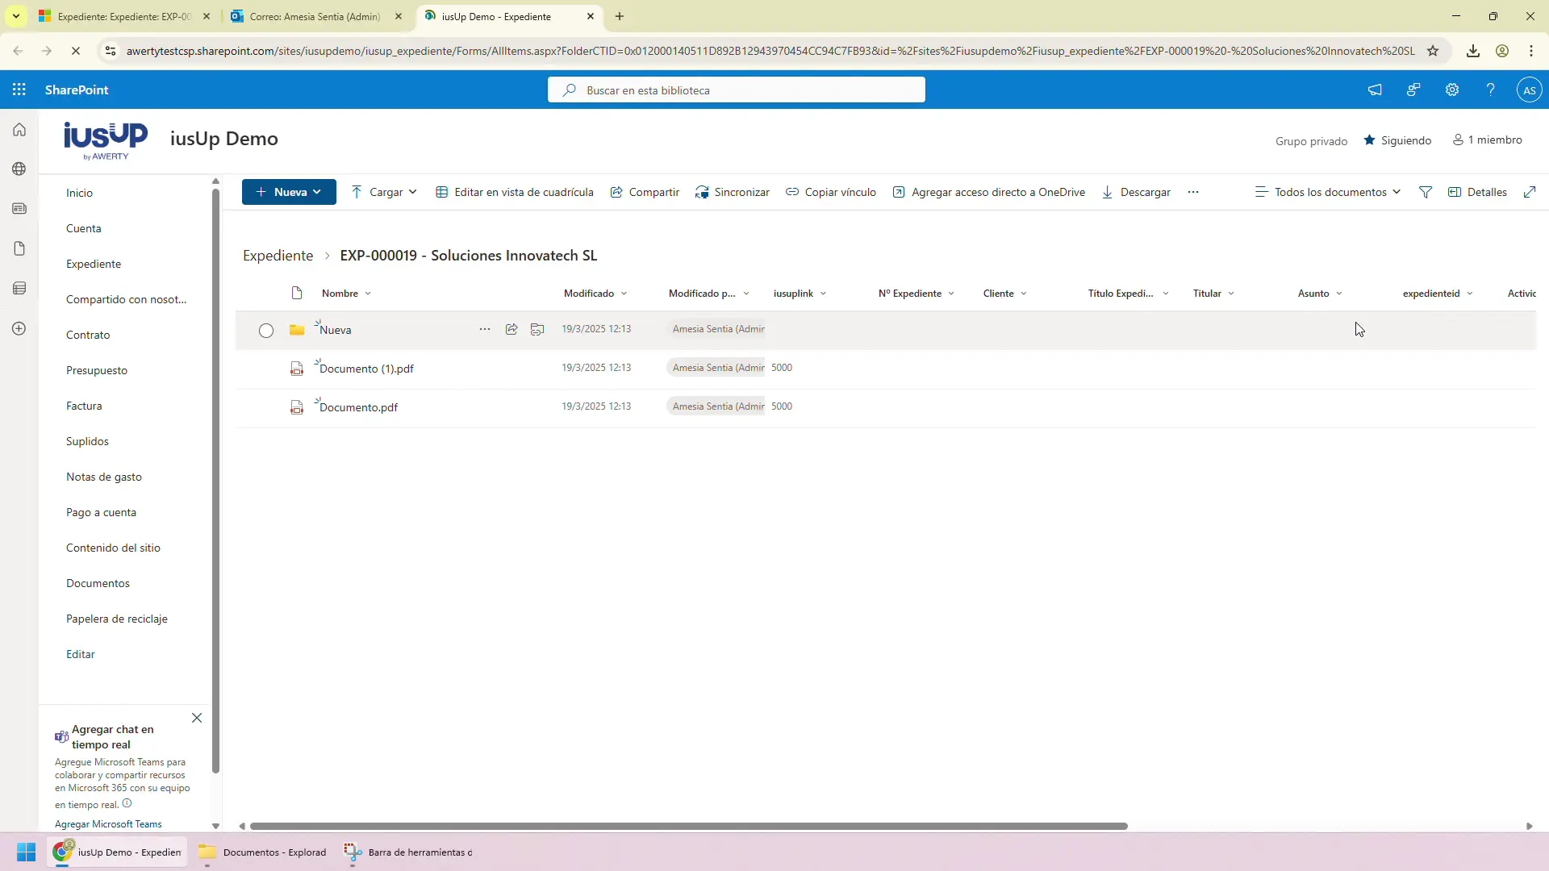Screen dimensions: 1549x871
Task: Switch to the Correo Amesia Sentia browser tab
Action: click(315, 16)
